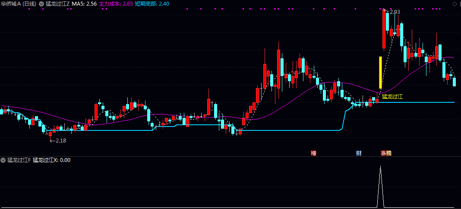Click the 财 event marker
The width and height of the screenshot is (461, 209).
(x=359, y=153)
